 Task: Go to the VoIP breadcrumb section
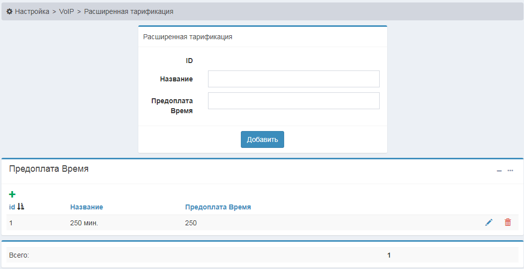tap(66, 11)
